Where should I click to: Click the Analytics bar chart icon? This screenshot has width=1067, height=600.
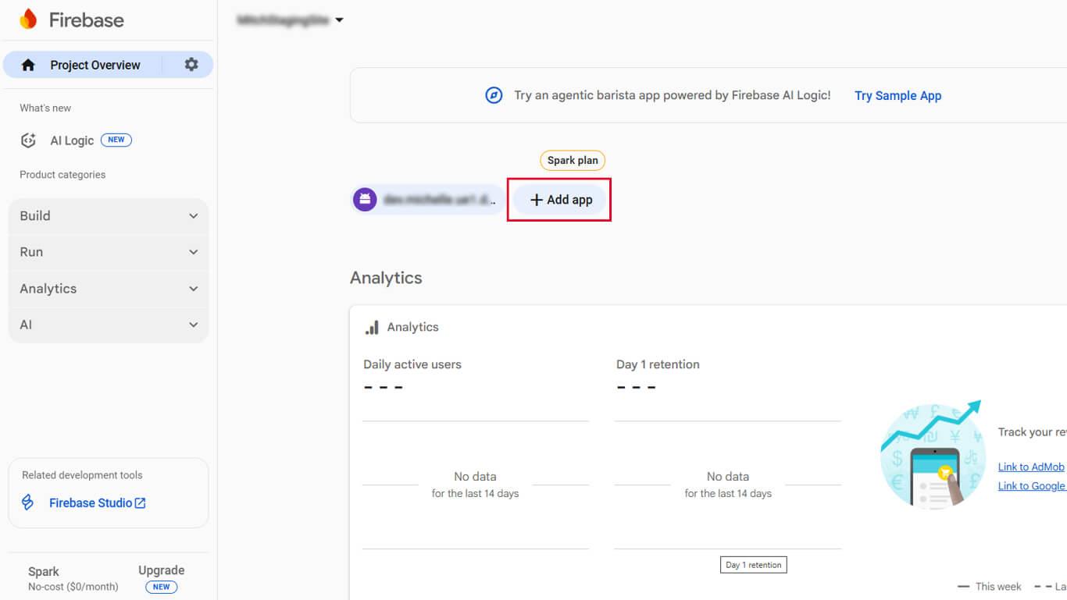click(372, 328)
